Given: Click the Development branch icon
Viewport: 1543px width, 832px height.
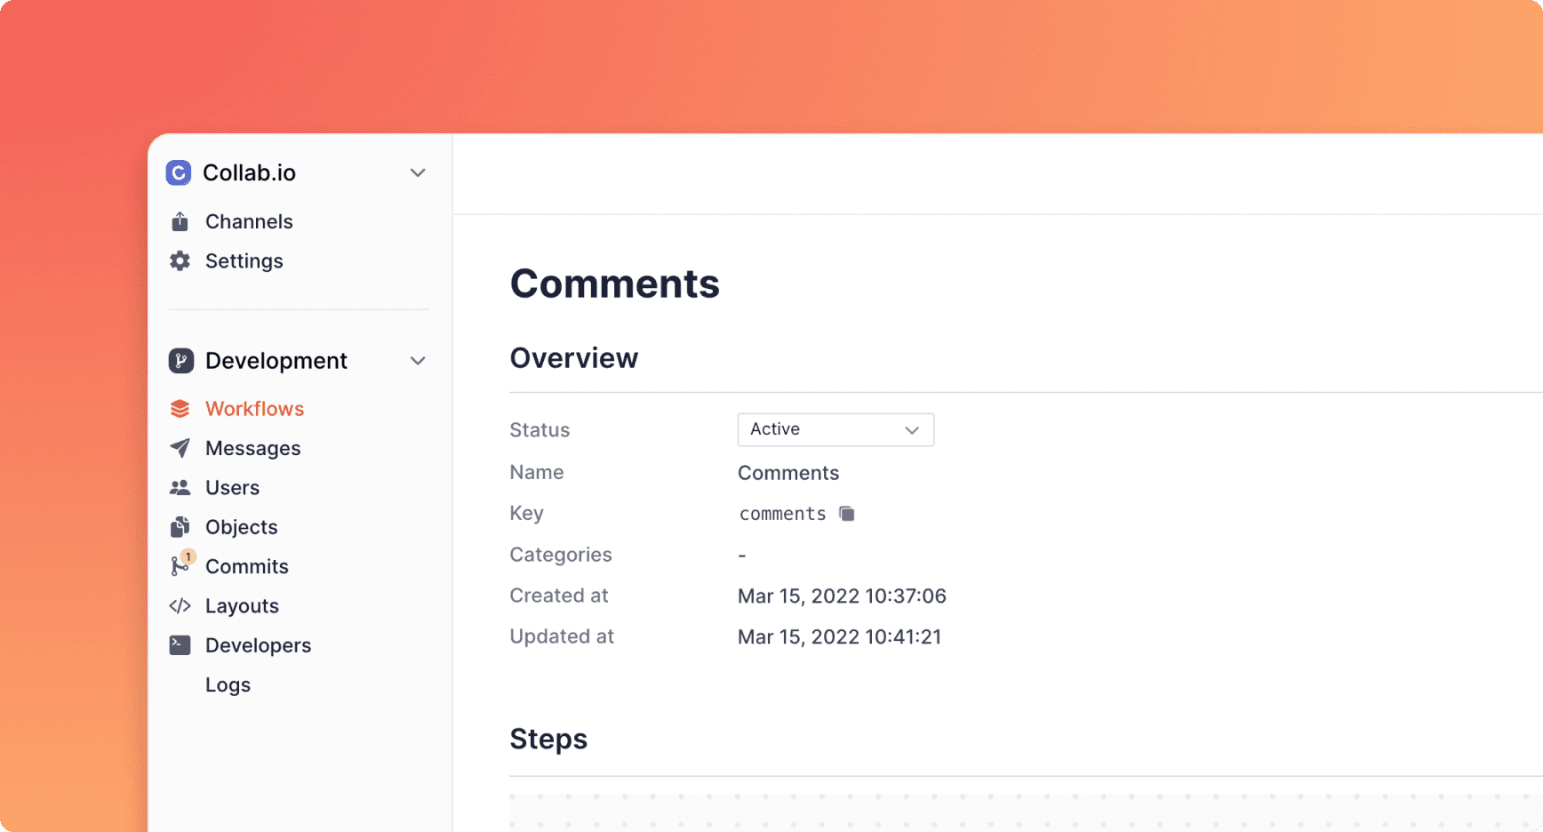Looking at the screenshot, I should 181,361.
